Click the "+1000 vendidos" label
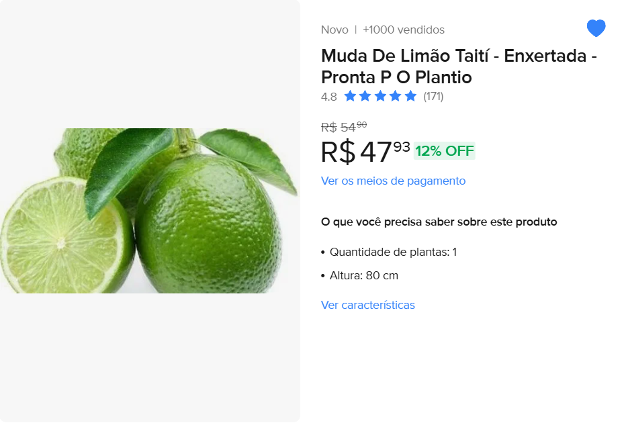Viewport: 624px width, 423px height. (x=404, y=30)
